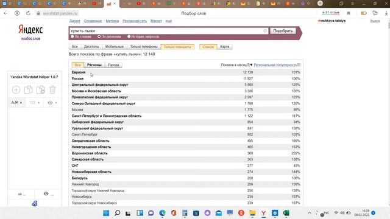Open the 123 numeric sort dropdown

(x=34, y=103)
